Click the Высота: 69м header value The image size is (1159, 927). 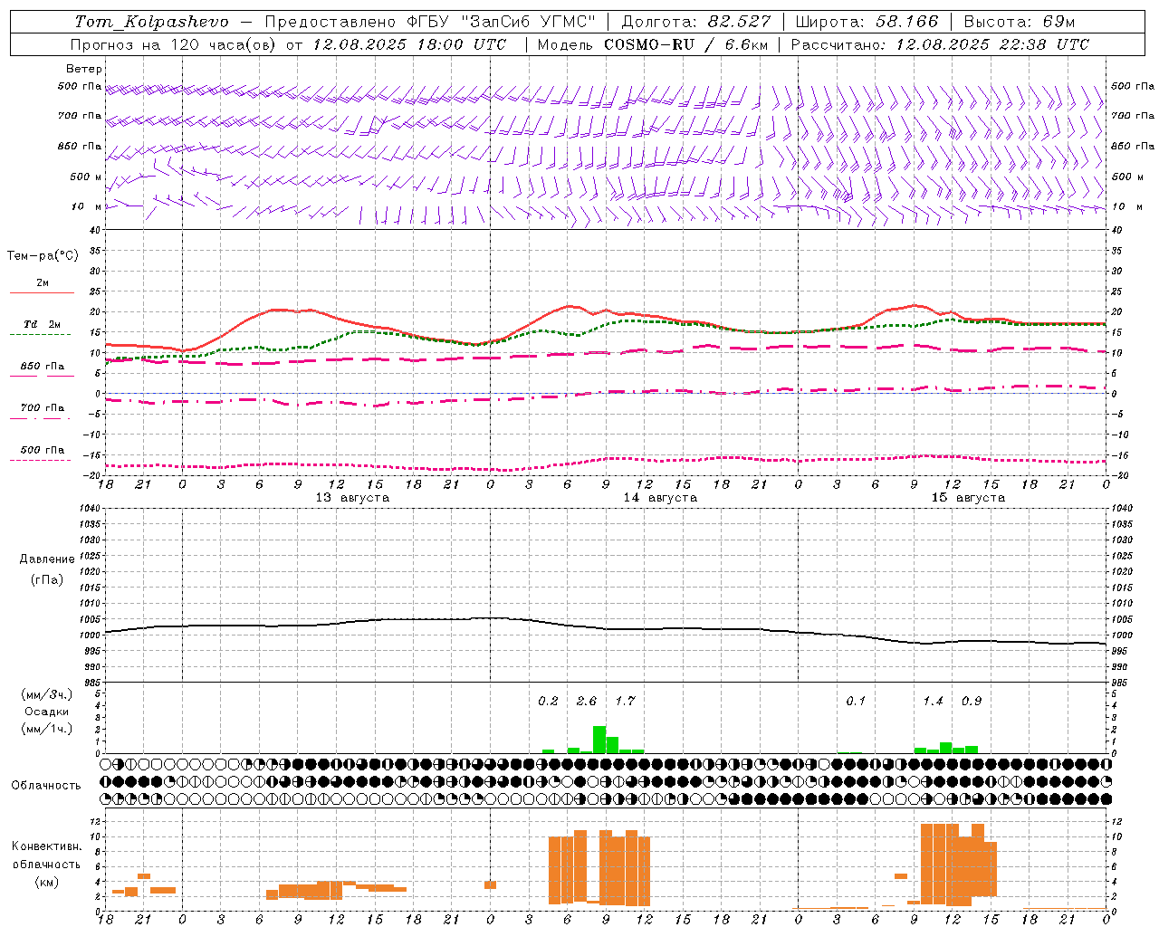(x=1020, y=22)
